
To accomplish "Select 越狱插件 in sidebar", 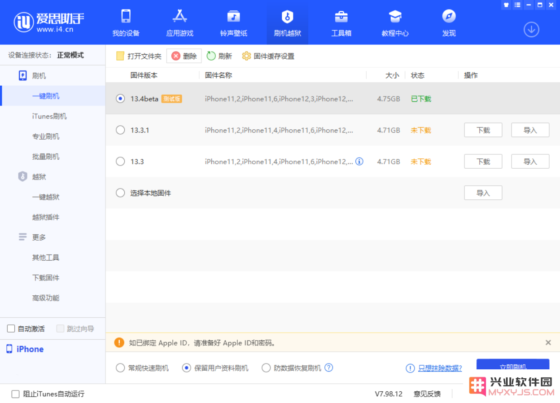I will 46,217.
